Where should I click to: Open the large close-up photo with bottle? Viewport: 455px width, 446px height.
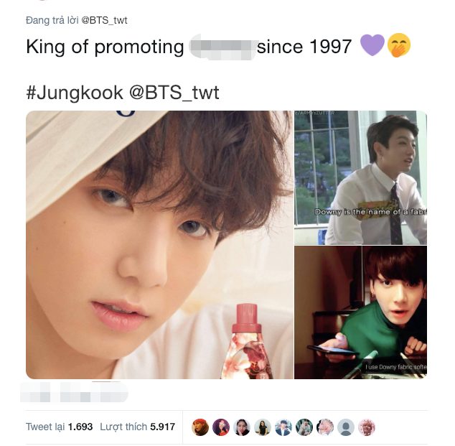159,245
